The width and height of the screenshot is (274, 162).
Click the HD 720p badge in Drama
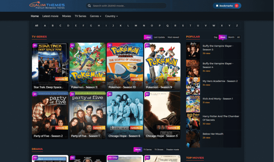click(113, 158)
